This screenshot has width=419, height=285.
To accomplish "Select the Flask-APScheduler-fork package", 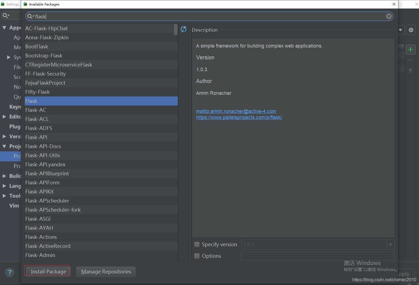I will click(x=101, y=210).
